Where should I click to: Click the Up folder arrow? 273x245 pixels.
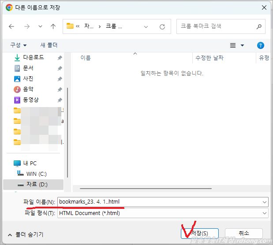[53, 26]
